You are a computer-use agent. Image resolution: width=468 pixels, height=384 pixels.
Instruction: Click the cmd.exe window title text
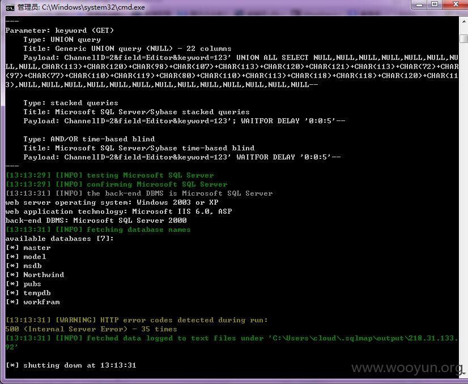(x=81, y=7)
